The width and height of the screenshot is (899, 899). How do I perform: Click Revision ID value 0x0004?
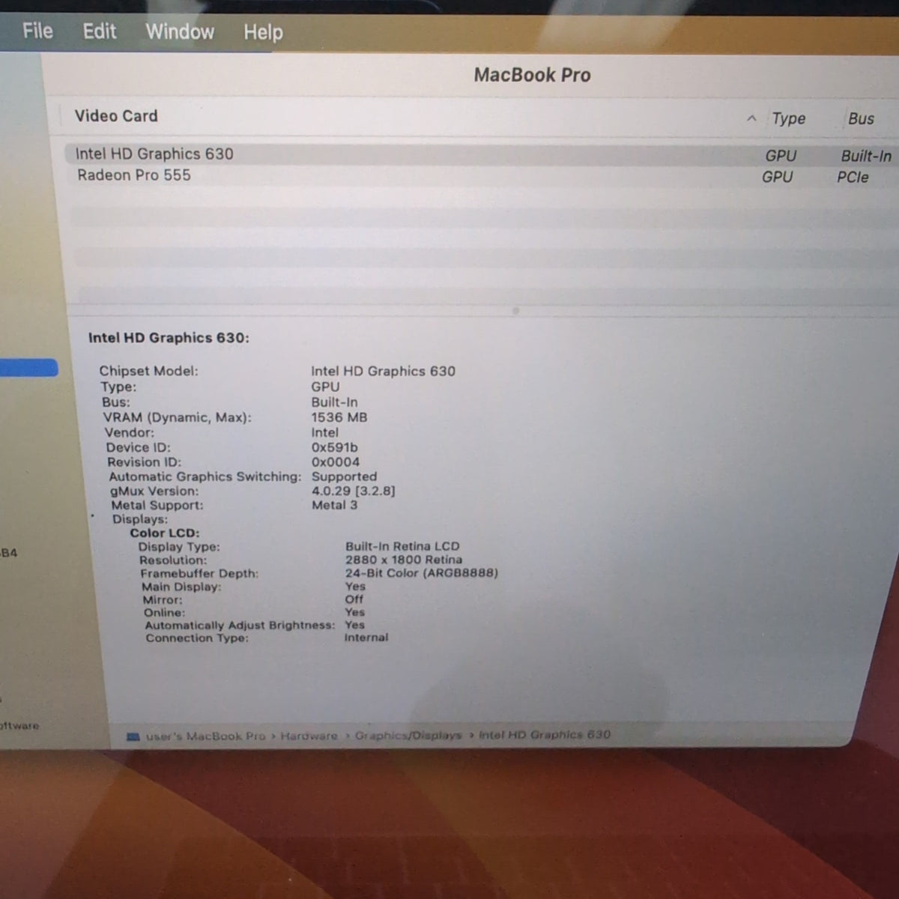336,462
